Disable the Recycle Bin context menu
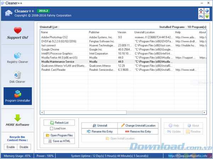 pos(24,147)
